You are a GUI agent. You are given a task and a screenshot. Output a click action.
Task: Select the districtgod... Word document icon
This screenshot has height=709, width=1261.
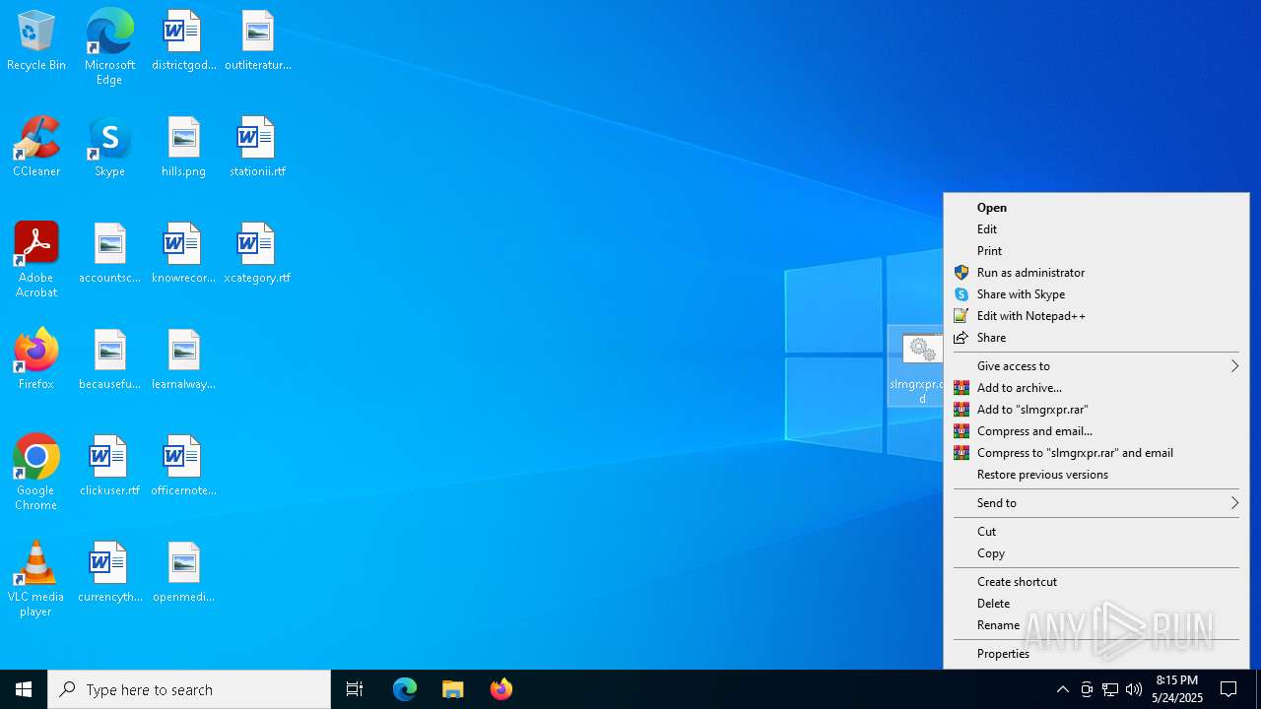(x=183, y=41)
